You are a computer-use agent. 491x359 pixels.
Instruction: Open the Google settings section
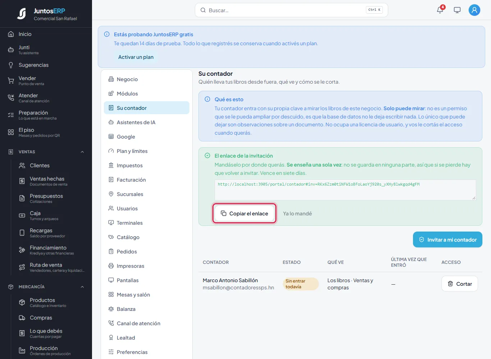[x=147, y=137]
